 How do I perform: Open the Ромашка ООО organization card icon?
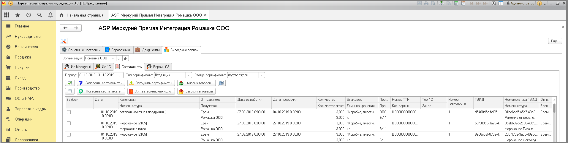[126, 58]
